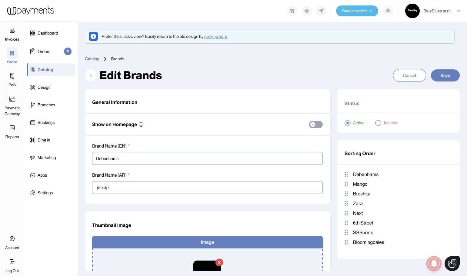This screenshot has height=276, width=467.
Task: Click the drag handle for Next
Action: [346, 213]
